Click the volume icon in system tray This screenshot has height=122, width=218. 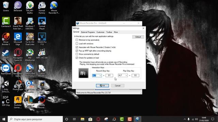pyautogui.click(x=196, y=119)
